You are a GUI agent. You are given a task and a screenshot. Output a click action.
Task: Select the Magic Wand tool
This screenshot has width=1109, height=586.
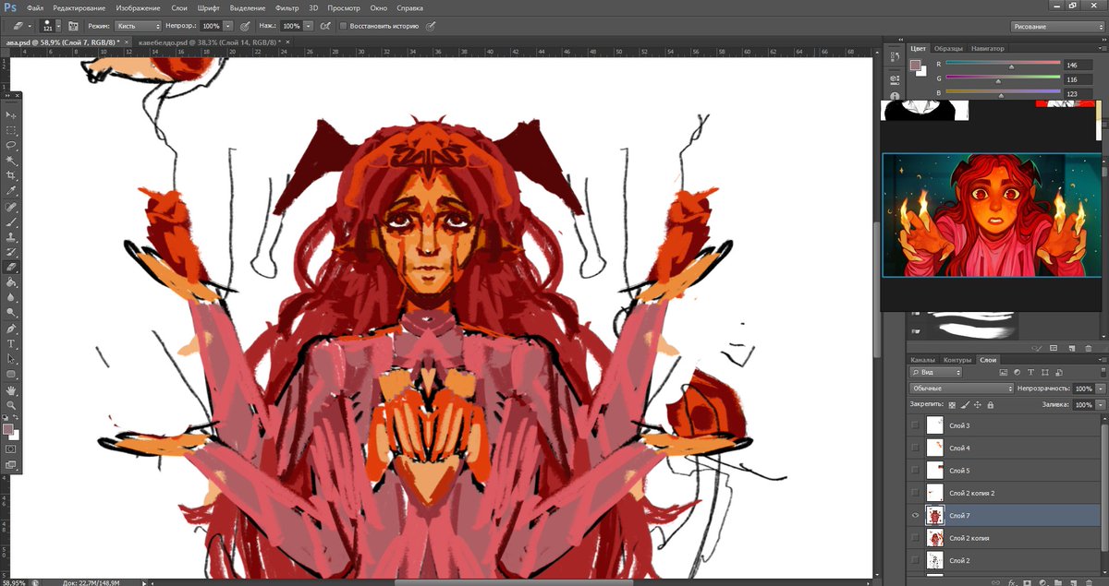[x=11, y=160]
